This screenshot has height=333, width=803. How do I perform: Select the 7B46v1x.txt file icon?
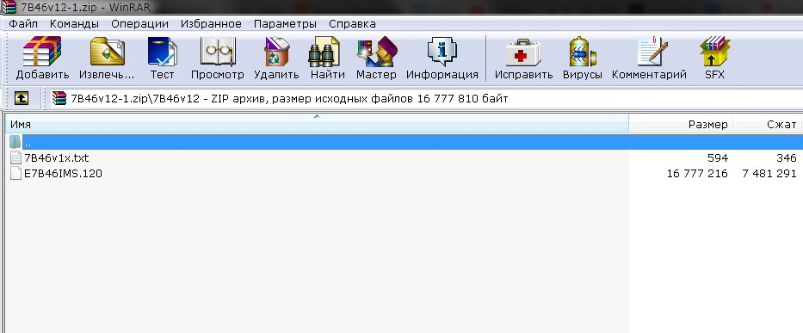click(x=15, y=157)
